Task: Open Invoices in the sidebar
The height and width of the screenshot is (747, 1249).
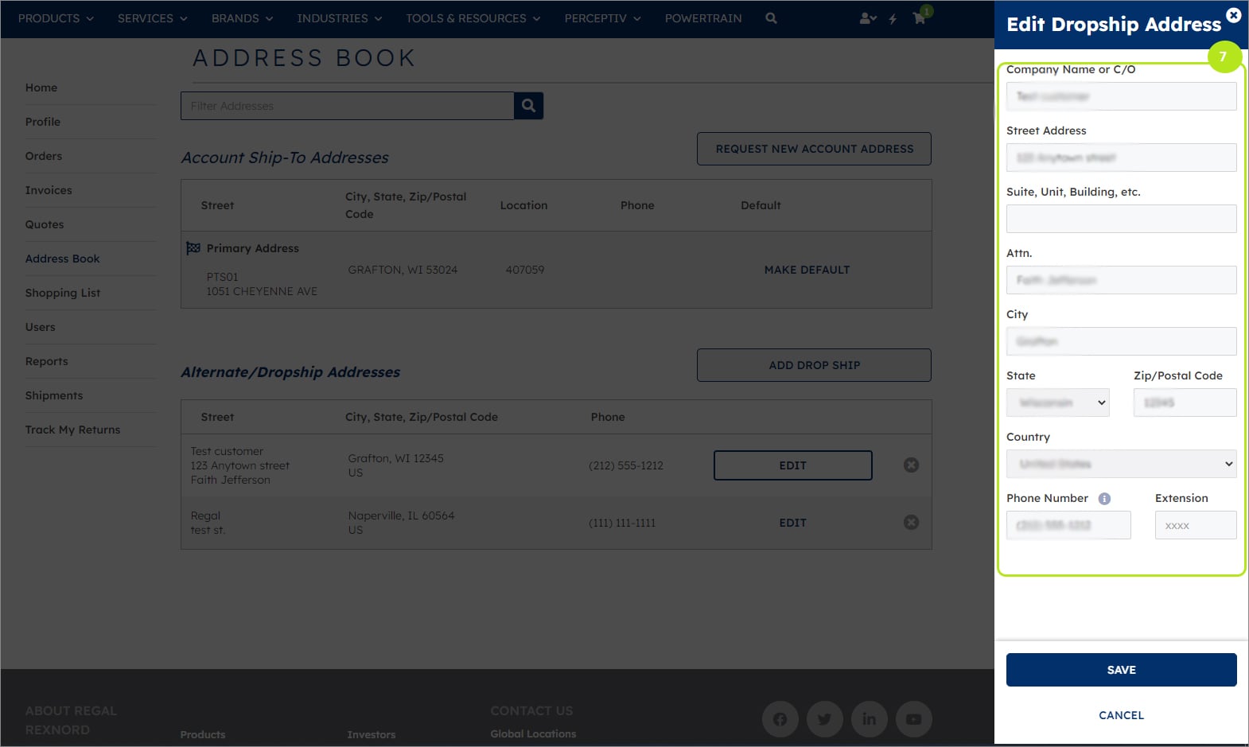Action: coord(49,190)
